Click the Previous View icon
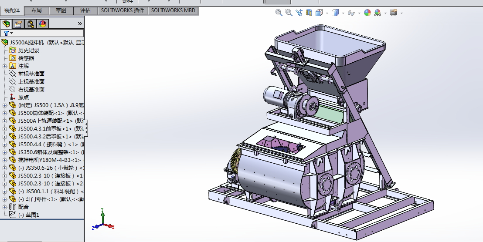The image size is (483, 242). click(299, 13)
